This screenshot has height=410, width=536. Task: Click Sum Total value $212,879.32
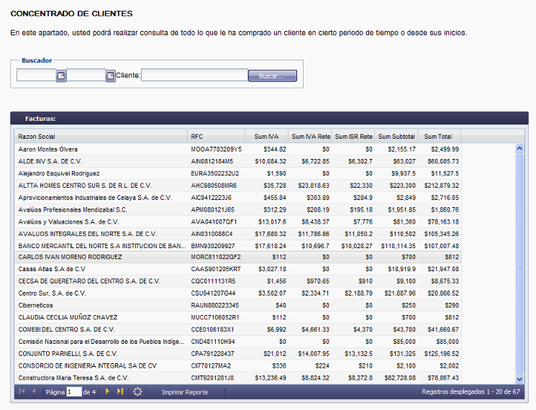click(442, 186)
